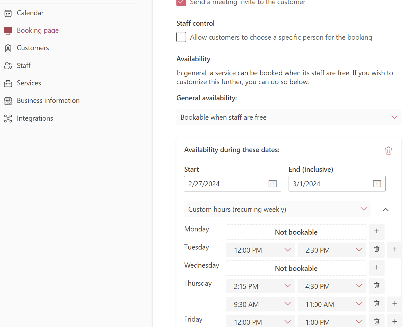This screenshot has height=327, width=410.
Task: Open the Calendar icon in sidebar
Action: (8, 13)
